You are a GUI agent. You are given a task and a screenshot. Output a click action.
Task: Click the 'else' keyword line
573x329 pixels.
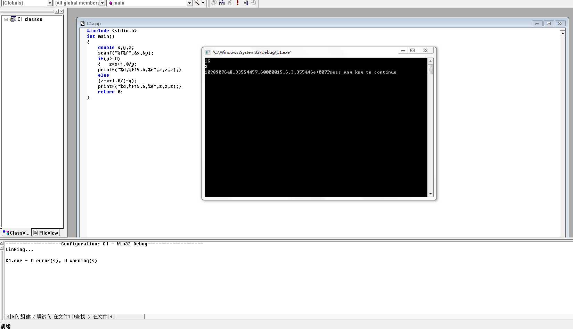104,75
